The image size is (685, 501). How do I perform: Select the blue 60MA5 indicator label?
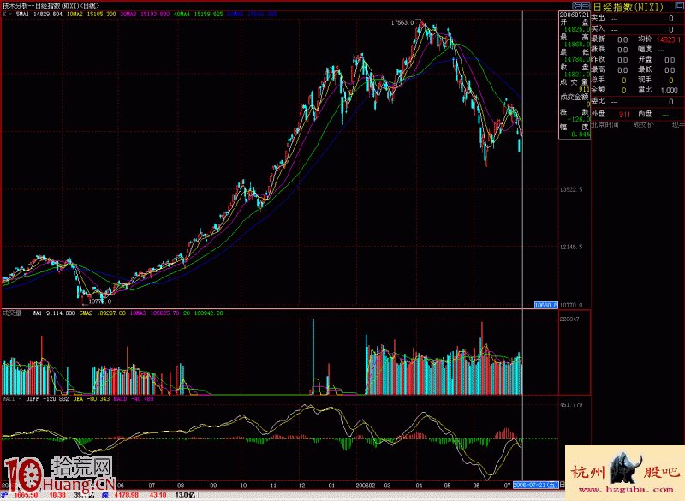[x=252, y=14]
